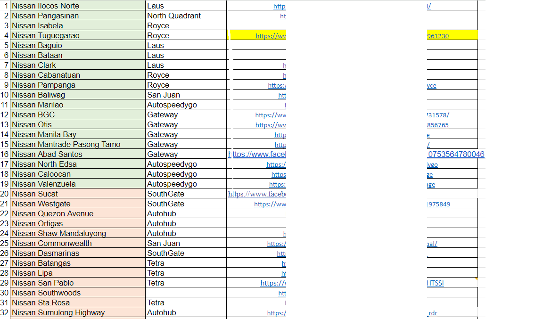Screen dimensions: 543x319
Task: Select the Nissan Caloocan cell
Action: (78, 174)
